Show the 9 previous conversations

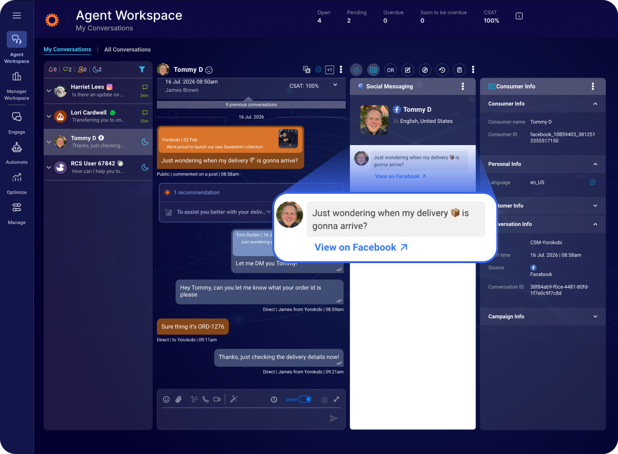[x=251, y=105]
